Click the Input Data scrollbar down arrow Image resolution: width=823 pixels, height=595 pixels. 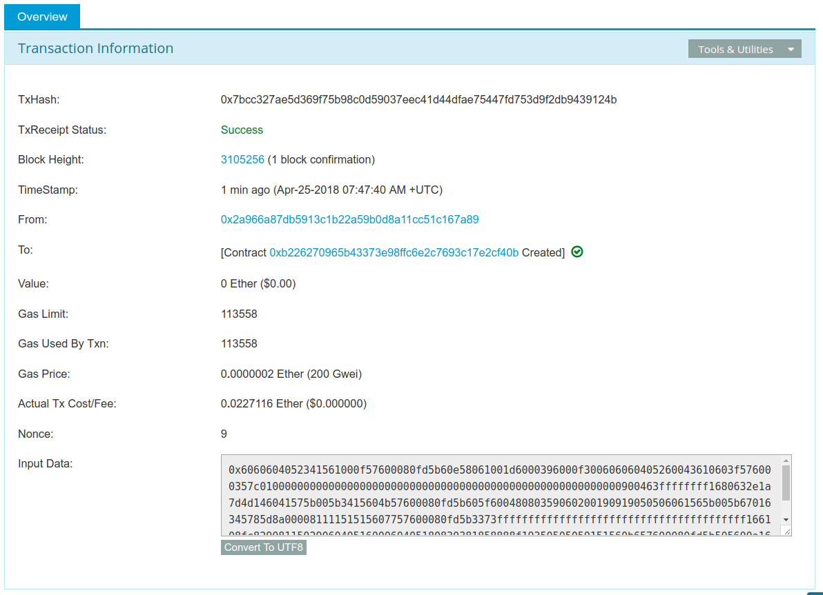coord(786,520)
